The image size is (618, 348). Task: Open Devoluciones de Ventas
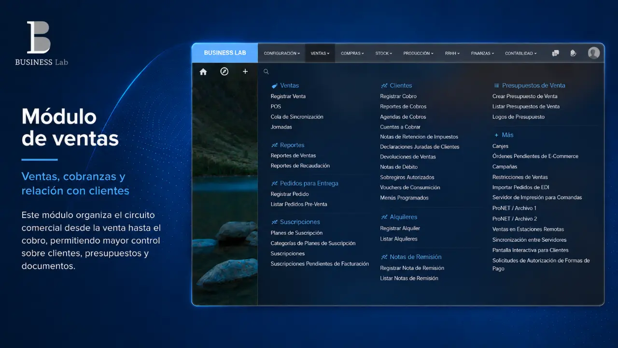pyautogui.click(x=408, y=157)
